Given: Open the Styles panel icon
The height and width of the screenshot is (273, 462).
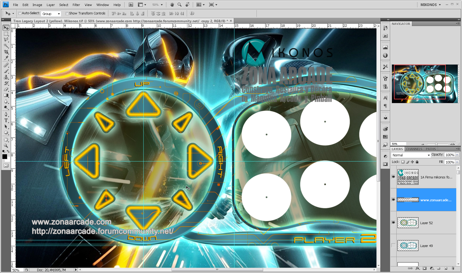Looking at the screenshot, I should [x=385, y=145].
